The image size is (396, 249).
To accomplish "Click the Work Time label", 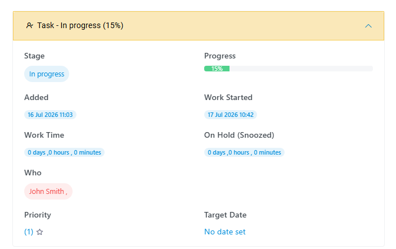I will (44, 135).
